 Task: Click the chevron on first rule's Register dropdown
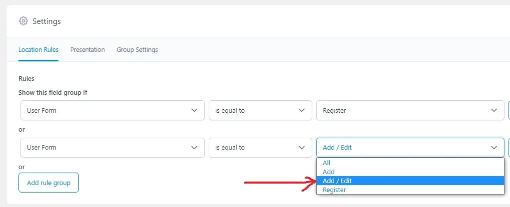point(494,111)
